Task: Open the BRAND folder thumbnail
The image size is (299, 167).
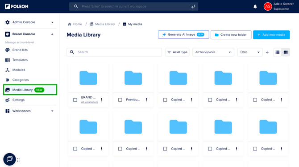Action: [88, 78]
